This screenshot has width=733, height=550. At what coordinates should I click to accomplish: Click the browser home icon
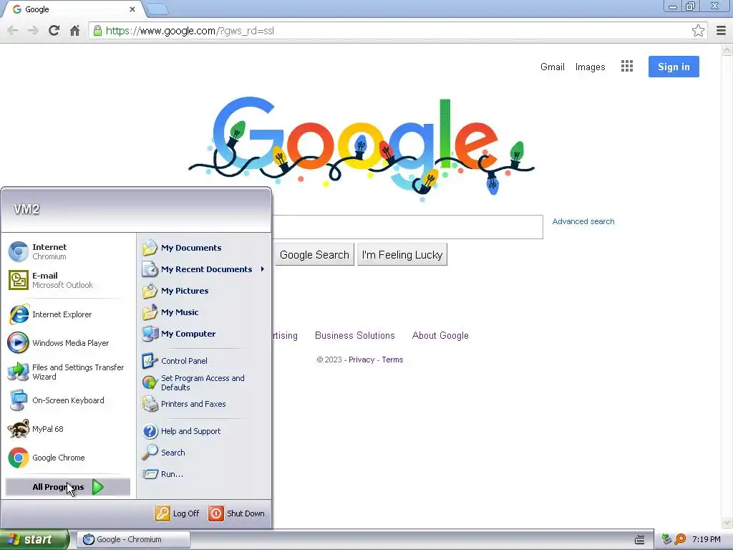pos(74,31)
